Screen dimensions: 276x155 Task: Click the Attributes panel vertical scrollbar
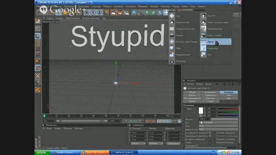tap(239, 125)
